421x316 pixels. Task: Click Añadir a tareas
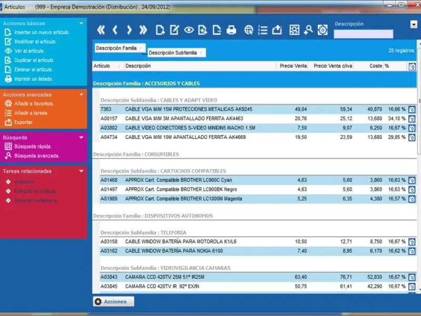[x=31, y=113]
